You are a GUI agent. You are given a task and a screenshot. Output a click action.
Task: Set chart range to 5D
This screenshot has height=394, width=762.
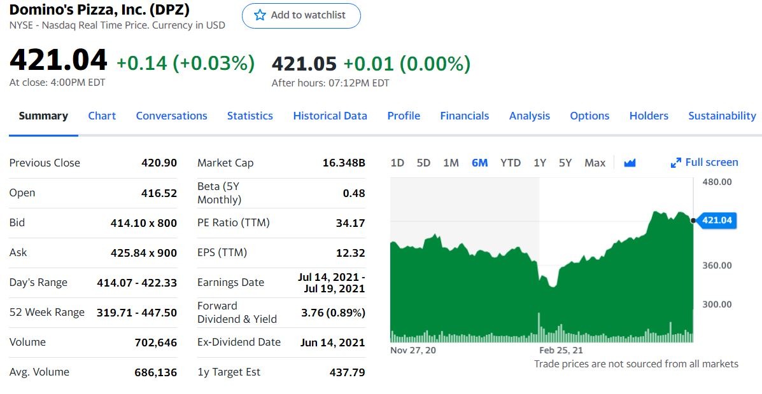coord(424,163)
